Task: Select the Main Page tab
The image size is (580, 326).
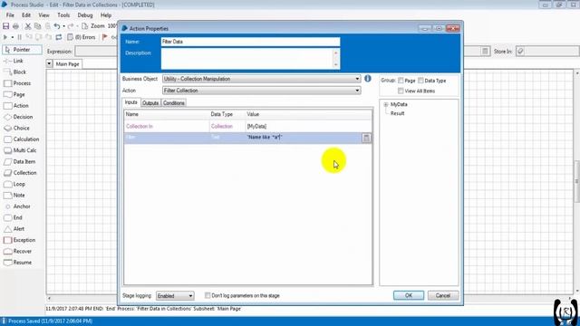Action: 68,64
